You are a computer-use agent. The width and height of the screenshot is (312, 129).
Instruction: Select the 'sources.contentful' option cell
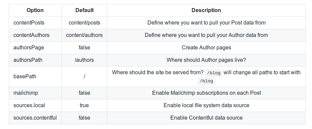click(x=35, y=118)
